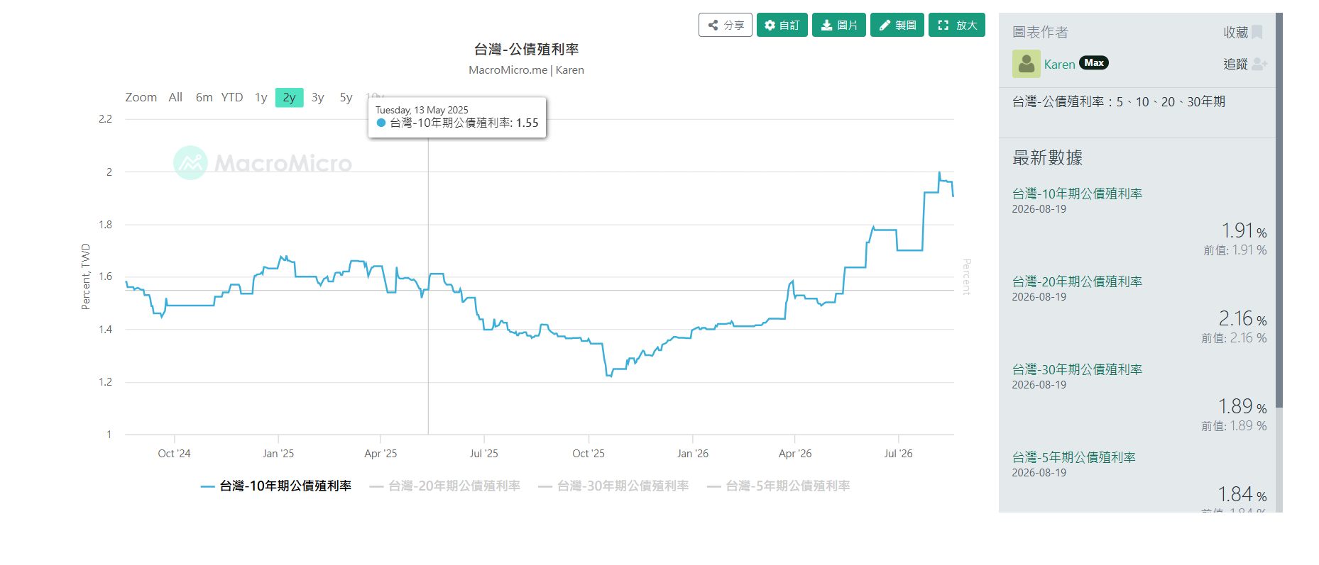Click the 收藏 label text
The height and width of the screenshot is (565, 1319).
1235,32
